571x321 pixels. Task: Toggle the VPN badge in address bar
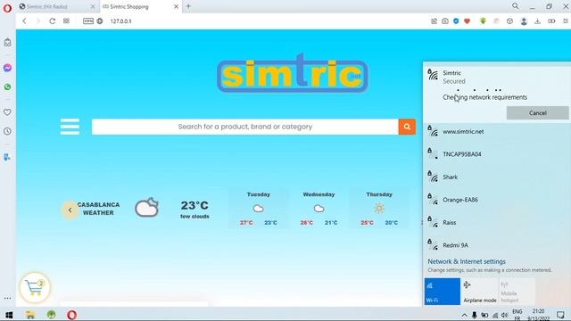88,21
